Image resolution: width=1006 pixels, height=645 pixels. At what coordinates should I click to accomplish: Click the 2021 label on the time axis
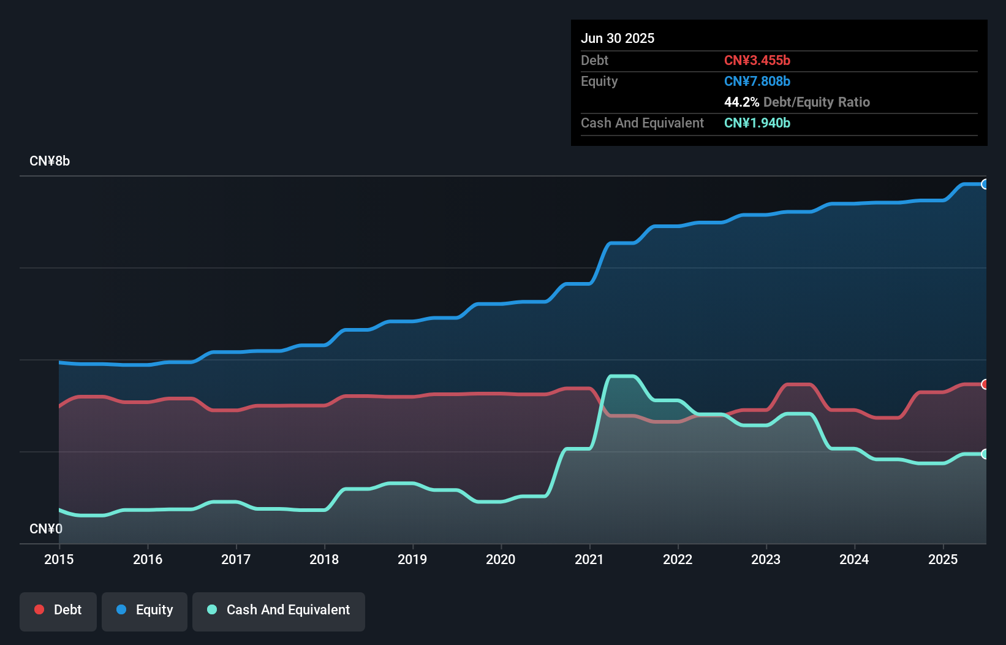click(589, 559)
